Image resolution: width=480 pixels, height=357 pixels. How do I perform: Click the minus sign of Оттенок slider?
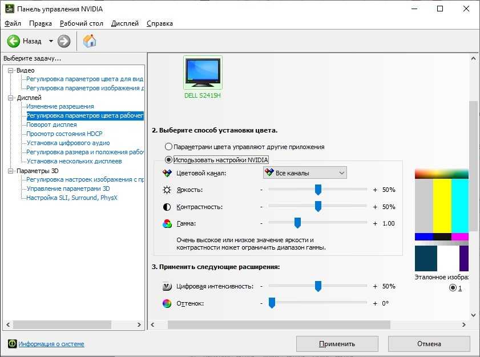point(261,303)
